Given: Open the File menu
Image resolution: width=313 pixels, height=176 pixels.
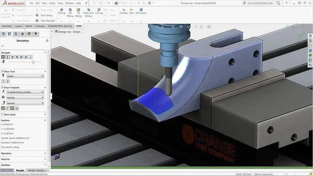Looking at the screenshot, I should (x=31, y=3).
